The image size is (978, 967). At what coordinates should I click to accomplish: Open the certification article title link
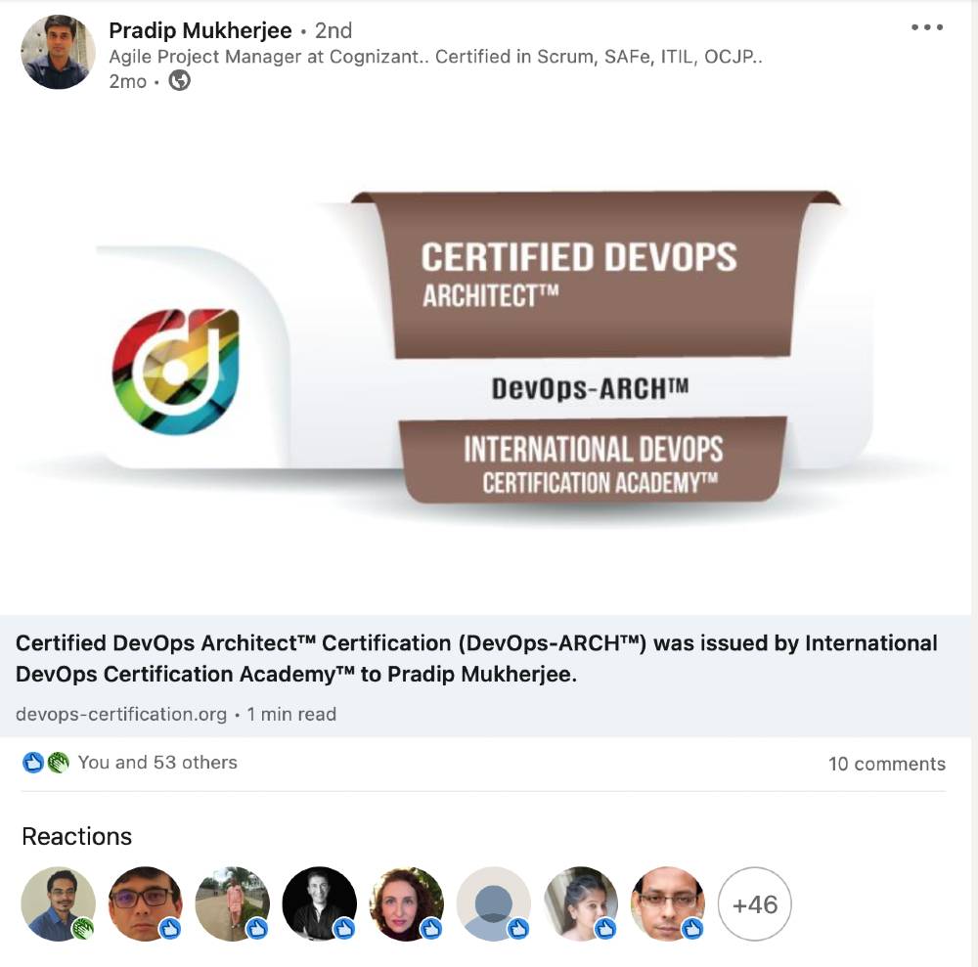pos(476,658)
